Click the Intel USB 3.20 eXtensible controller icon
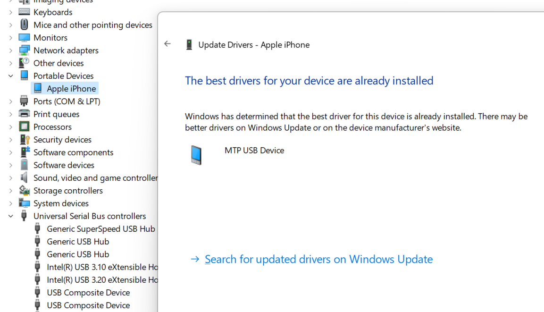Screen dimensions: 544x312 pos(37,280)
